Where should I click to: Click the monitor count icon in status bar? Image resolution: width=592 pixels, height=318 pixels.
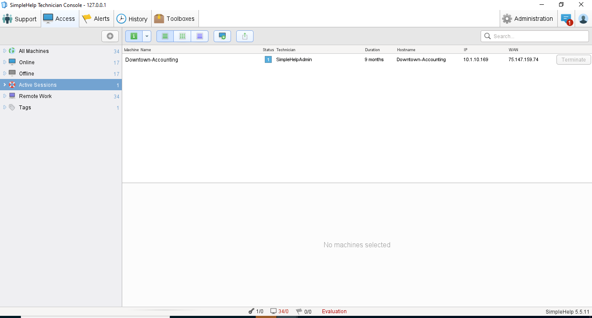point(273,311)
